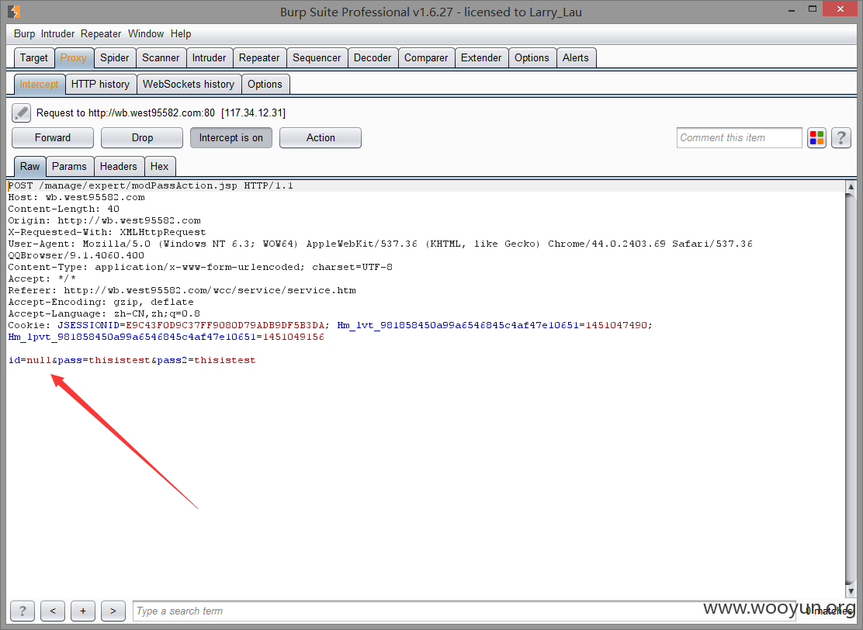Click the POST /manage/expert/modPassAction.jsp line
The height and width of the screenshot is (630, 863).
[151, 185]
